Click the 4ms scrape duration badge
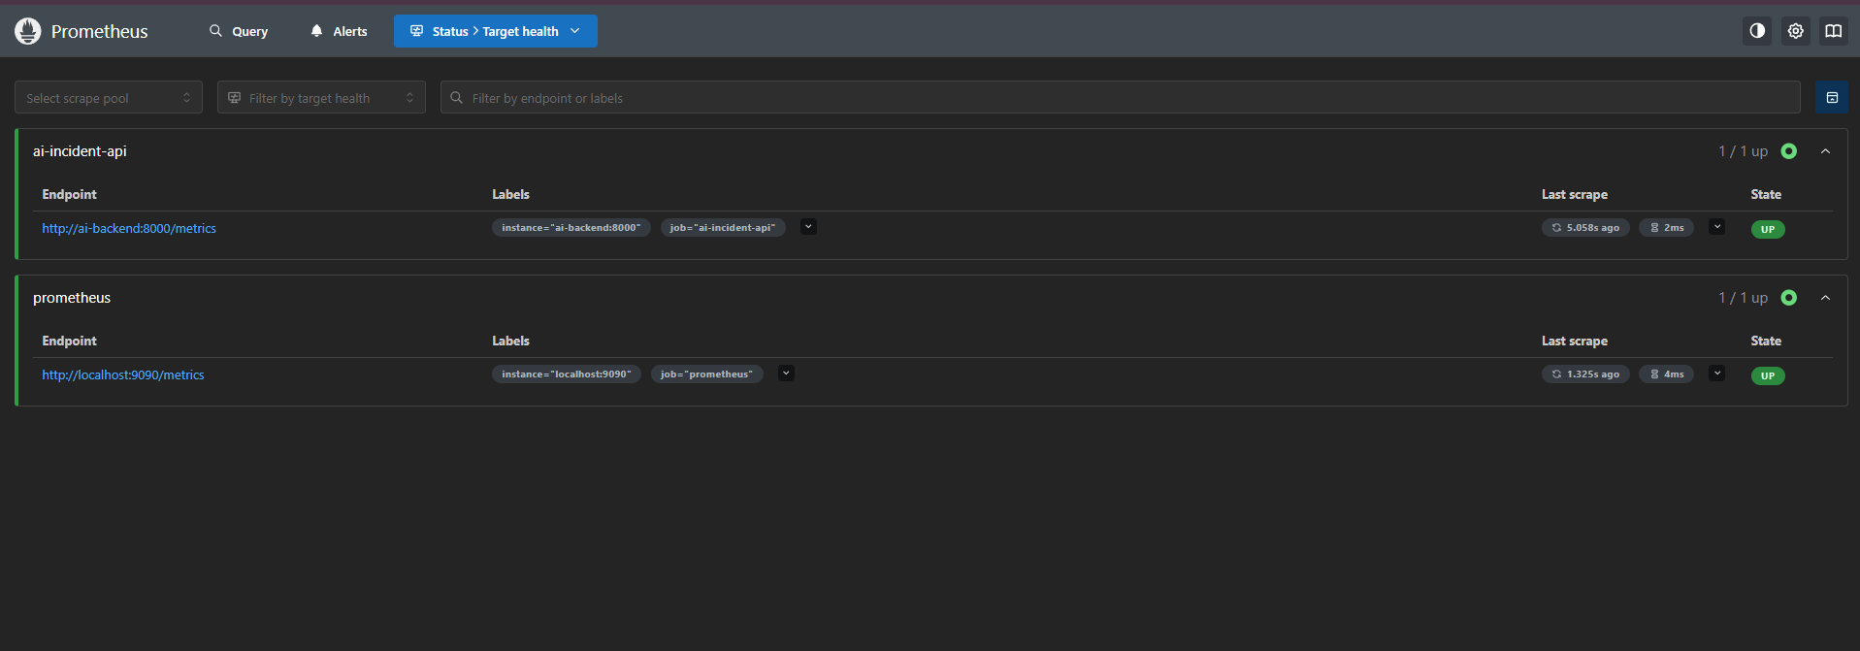The width and height of the screenshot is (1860, 651). pyautogui.click(x=1667, y=374)
